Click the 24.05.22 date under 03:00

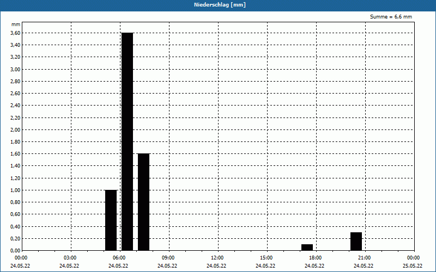(69, 266)
